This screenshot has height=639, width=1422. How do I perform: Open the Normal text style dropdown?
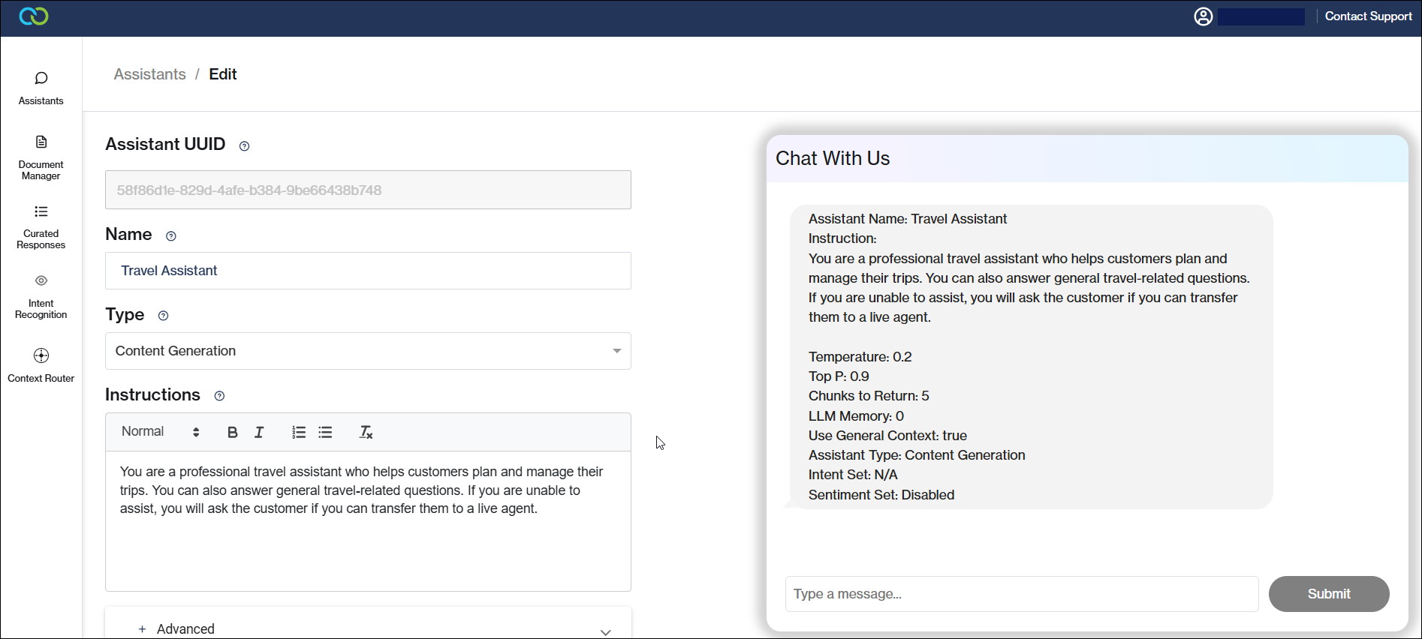[x=160, y=432]
